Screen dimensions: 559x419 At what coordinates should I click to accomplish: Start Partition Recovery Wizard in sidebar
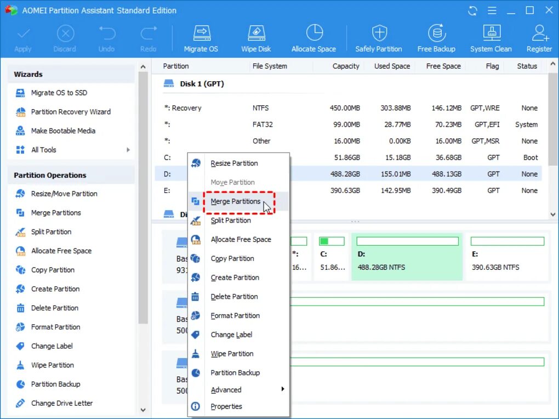pos(71,112)
